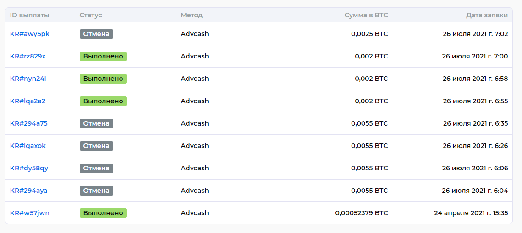Click the 'ID выплаты' column header
Image resolution: width=522 pixels, height=233 pixels.
[30, 15]
